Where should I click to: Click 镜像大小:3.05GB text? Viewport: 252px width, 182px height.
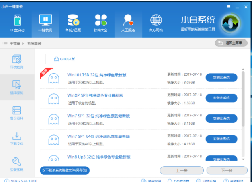click(x=181, y=83)
